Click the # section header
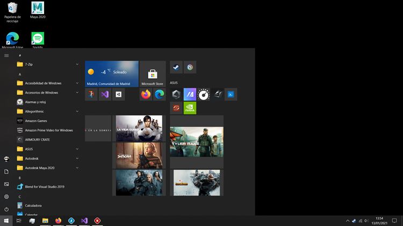Image resolution: width=403 pixels, height=226 pixels. 20,55
